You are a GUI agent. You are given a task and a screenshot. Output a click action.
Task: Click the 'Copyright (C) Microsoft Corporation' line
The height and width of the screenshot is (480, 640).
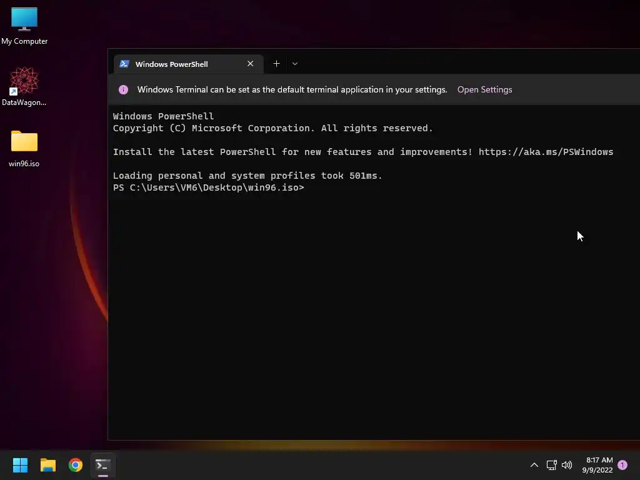(x=272, y=128)
